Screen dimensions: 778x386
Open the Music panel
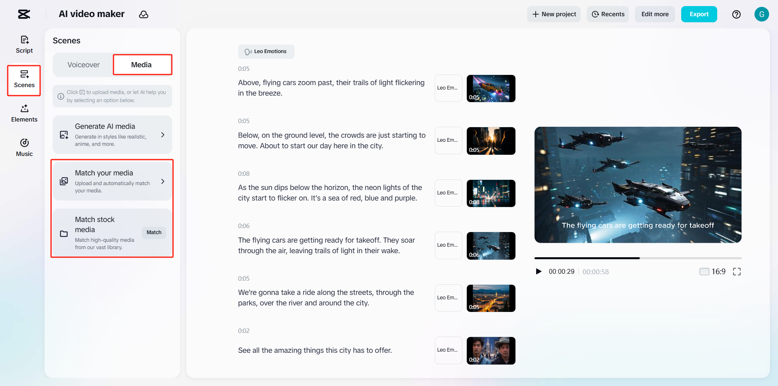point(24,148)
